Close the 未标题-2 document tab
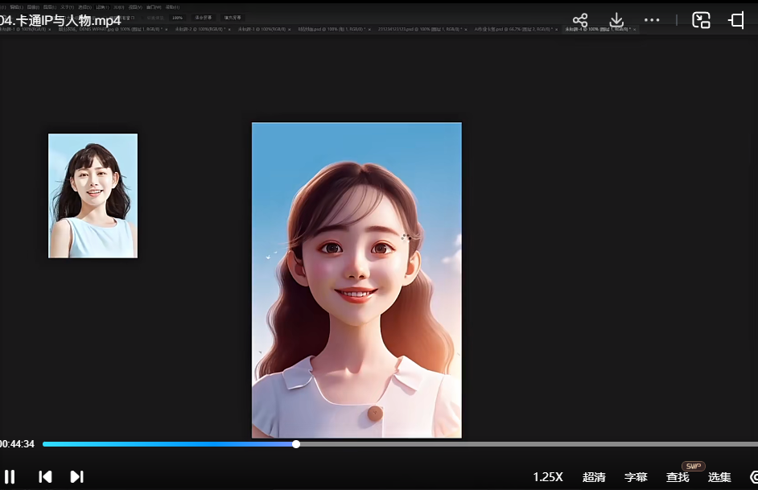758x490 pixels. pyautogui.click(x=229, y=30)
